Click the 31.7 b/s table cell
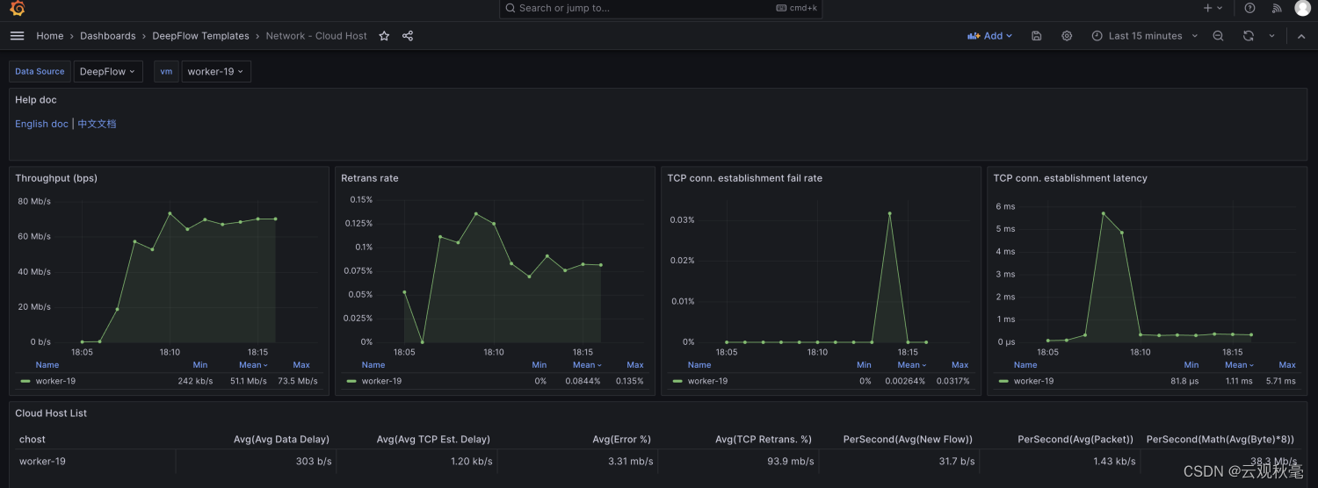The image size is (1318, 488). (956, 462)
